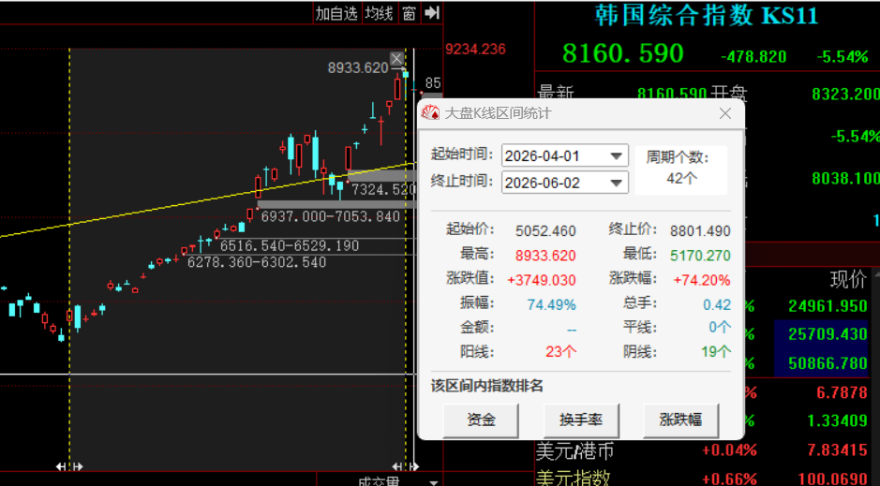Click the 6516.540-6529.190 gap label
Image resolution: width=880 pixels, height=486 pixels.
tap(289, 245)
